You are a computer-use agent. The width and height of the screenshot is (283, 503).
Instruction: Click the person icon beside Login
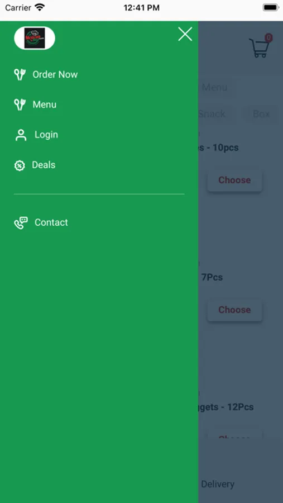click(x=21, y=135)
